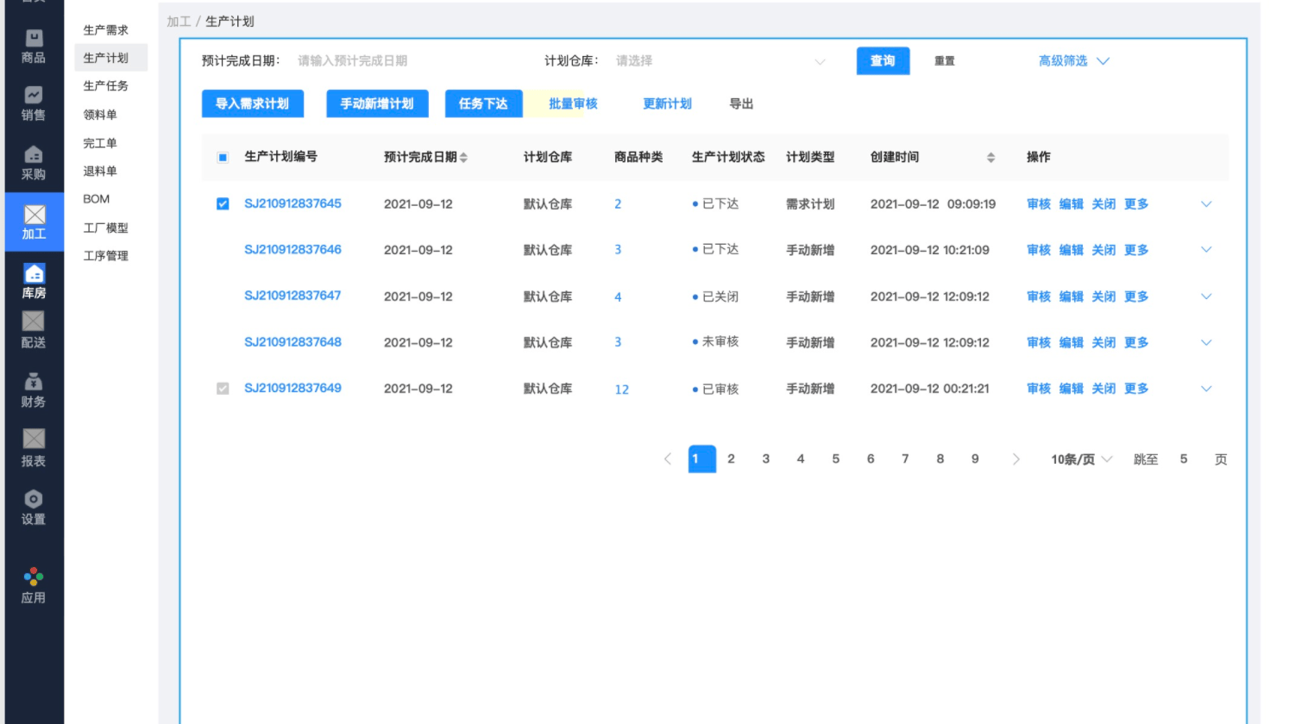Go to next page arrow
The image size is (1308, 724).
click(1016, 459)
